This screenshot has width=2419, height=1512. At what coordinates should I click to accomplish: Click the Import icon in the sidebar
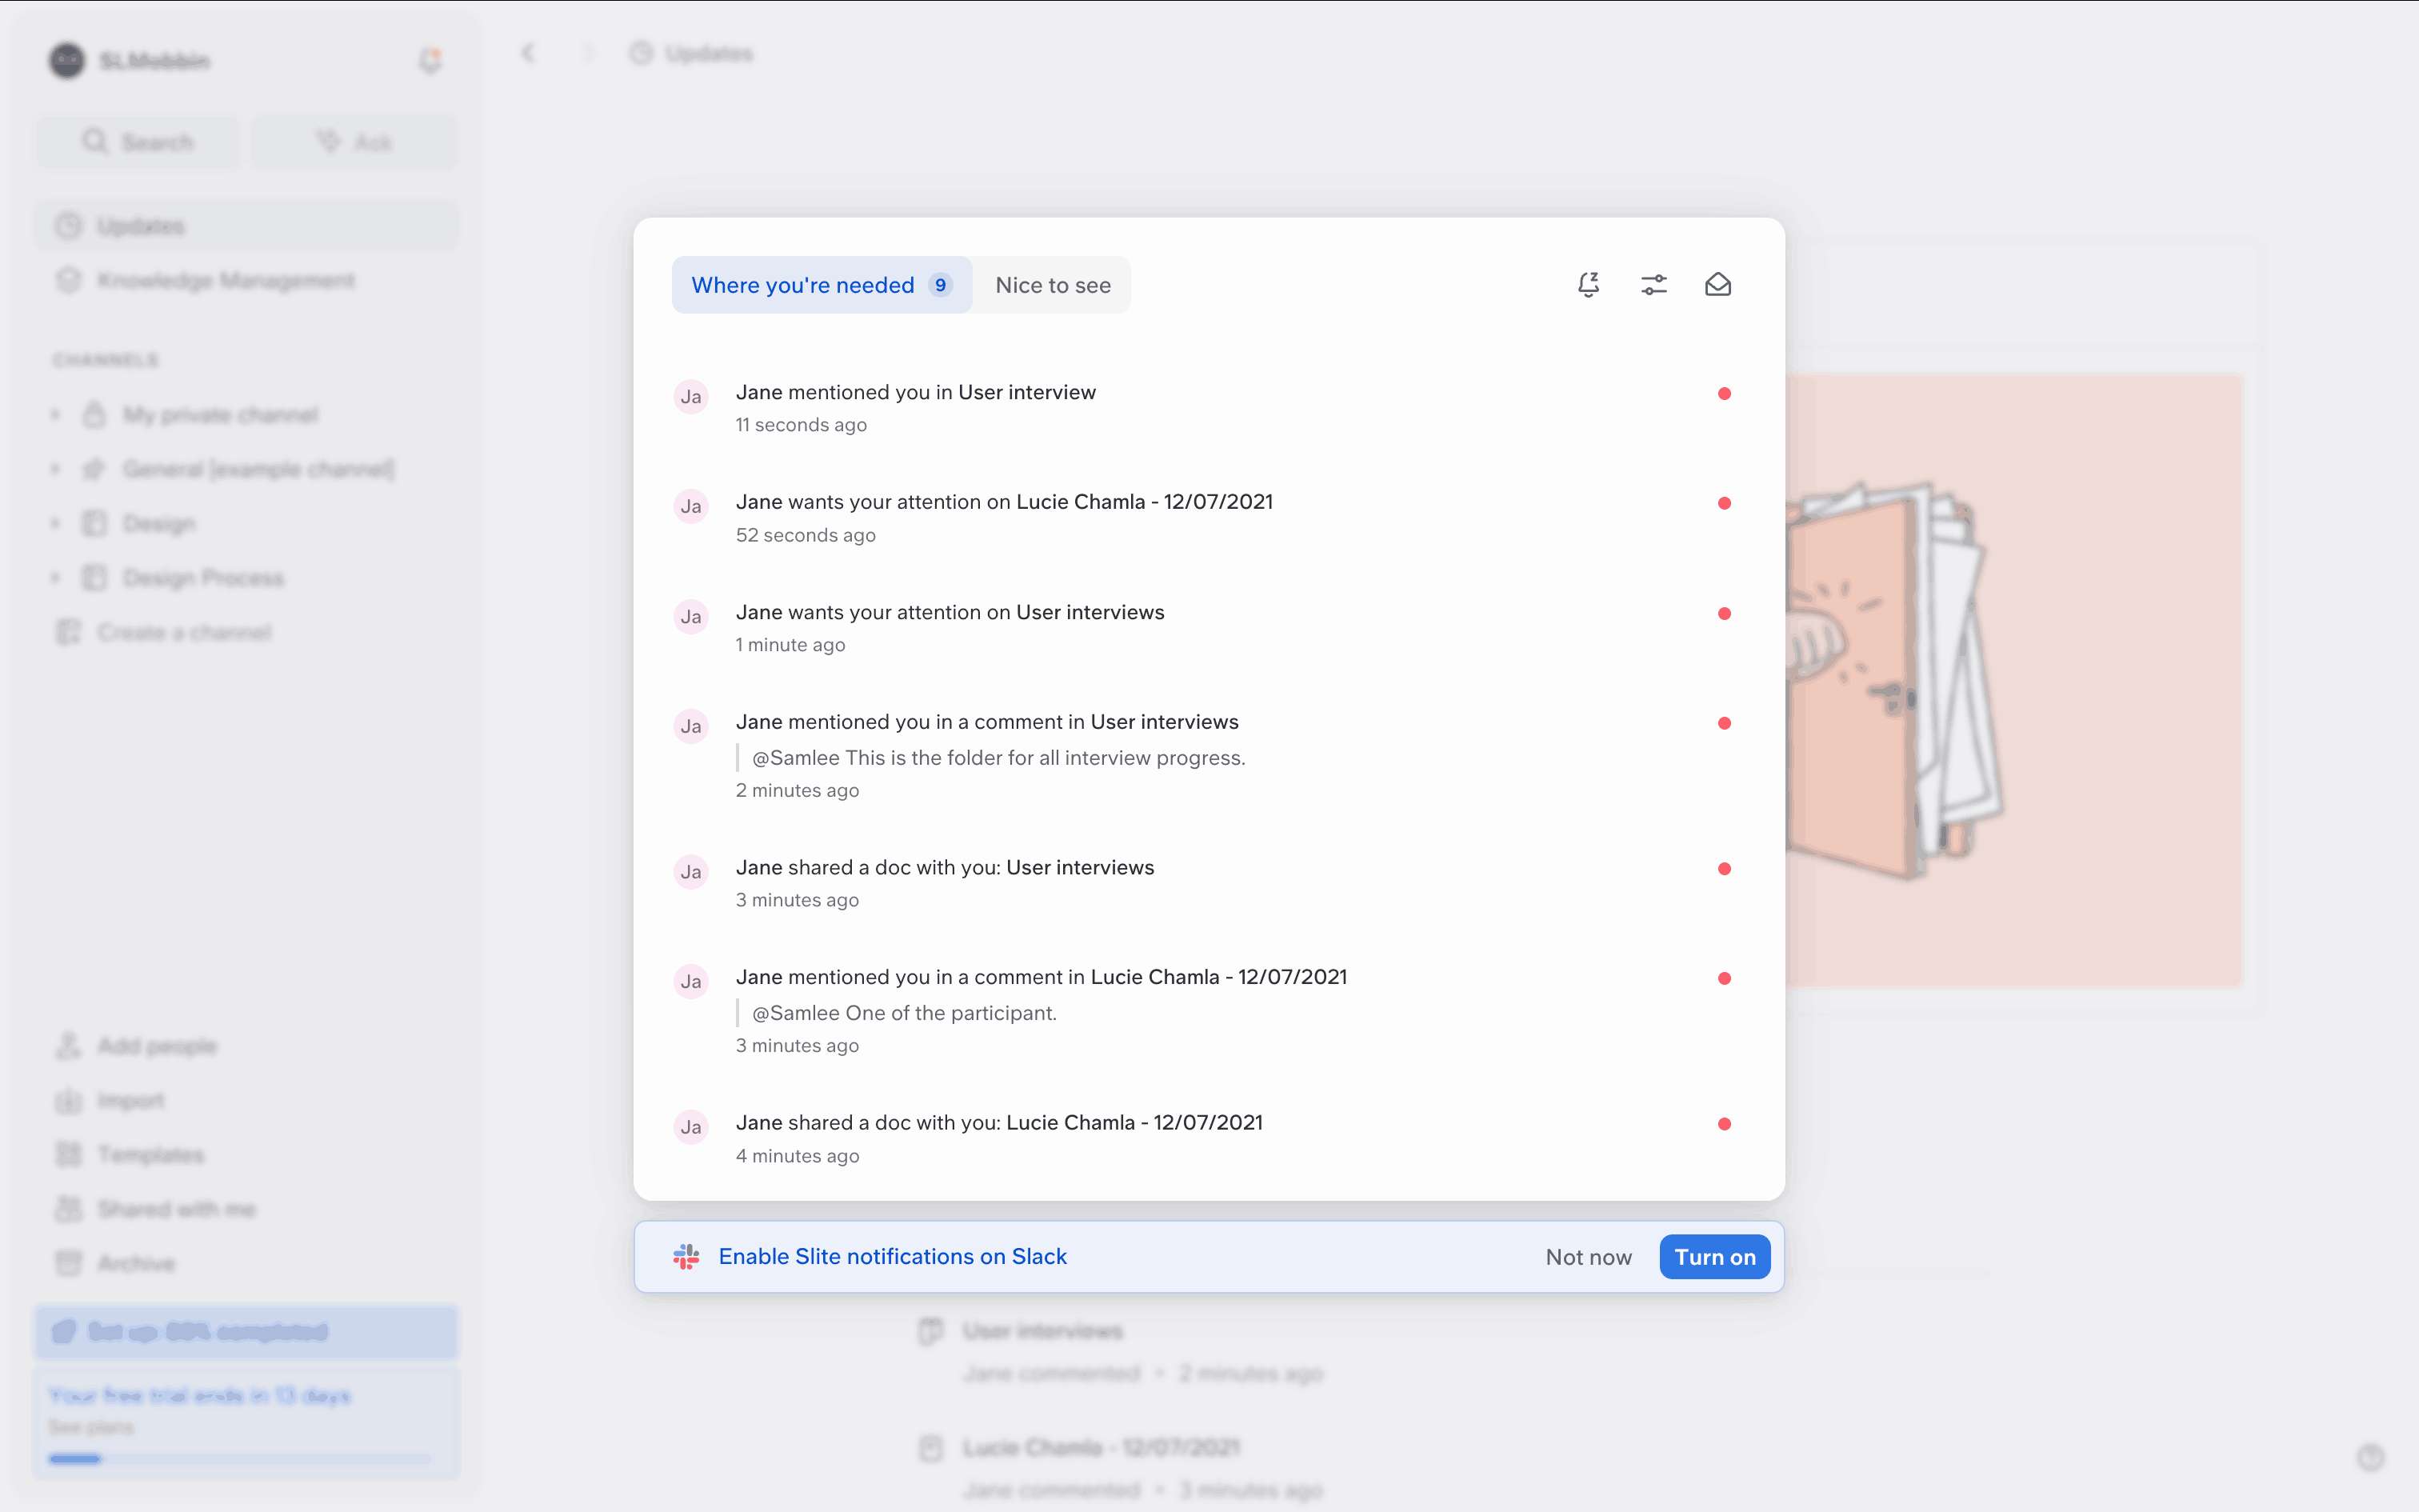pyautogui.click(x=67, y=1100)
